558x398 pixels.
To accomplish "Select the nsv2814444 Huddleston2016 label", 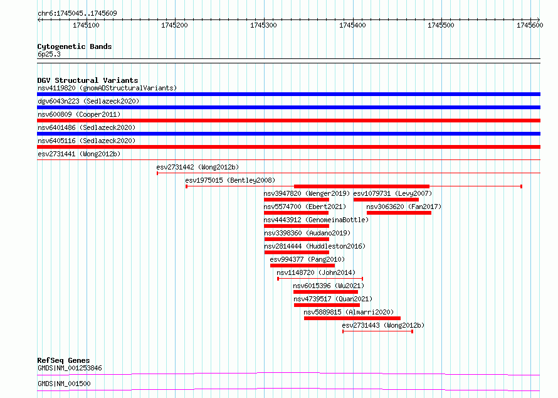I will click(315, 246).
